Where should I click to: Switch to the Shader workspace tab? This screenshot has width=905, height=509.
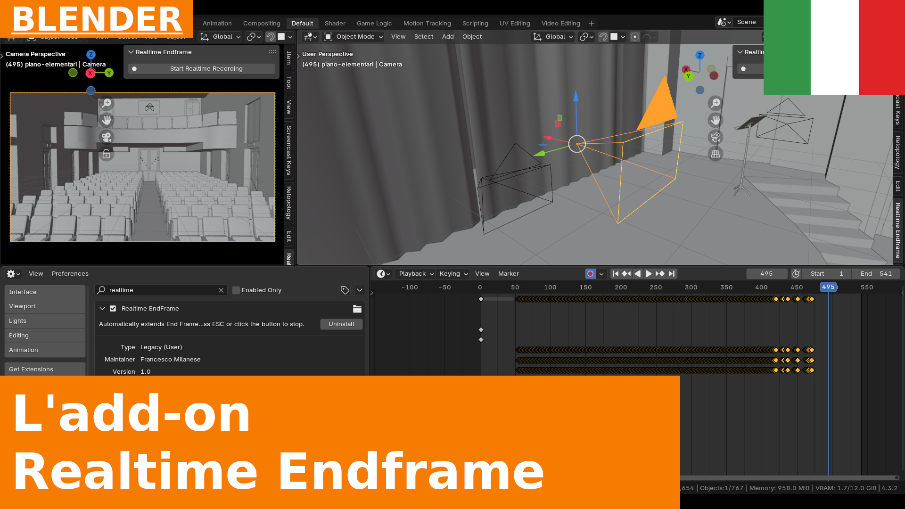click(x=335, y=24)
